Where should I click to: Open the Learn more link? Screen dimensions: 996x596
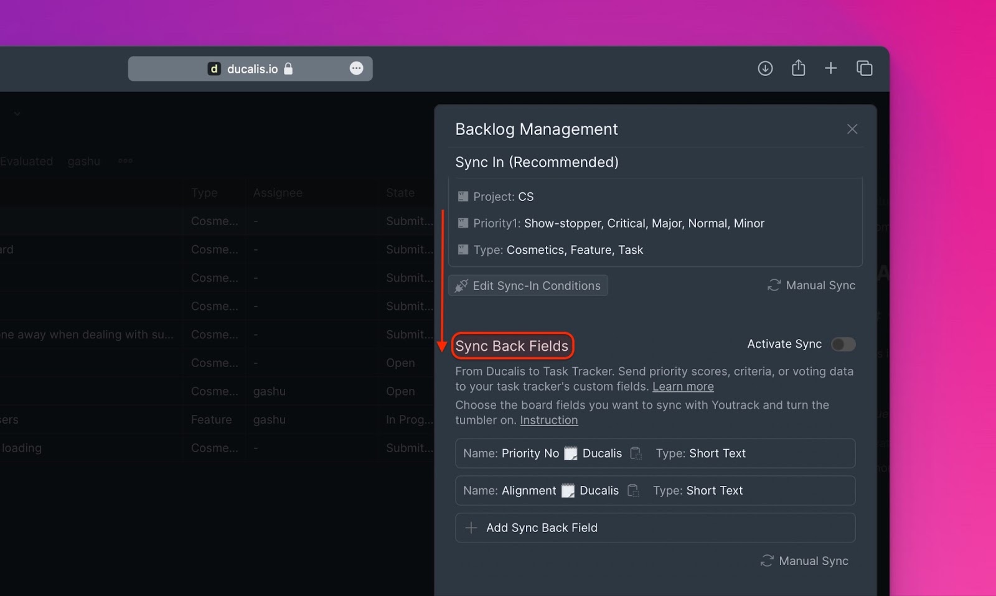[x=683, y=386]
